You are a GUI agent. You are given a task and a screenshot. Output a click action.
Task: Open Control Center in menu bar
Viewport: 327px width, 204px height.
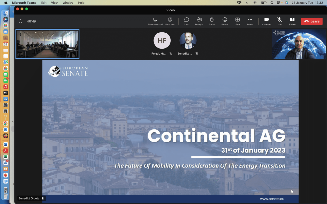coord(278,3)
